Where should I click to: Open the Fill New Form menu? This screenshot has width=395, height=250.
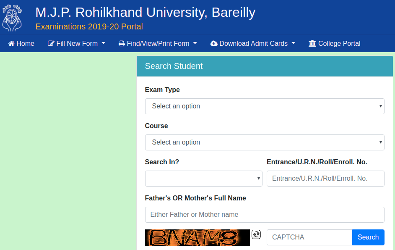76,43
